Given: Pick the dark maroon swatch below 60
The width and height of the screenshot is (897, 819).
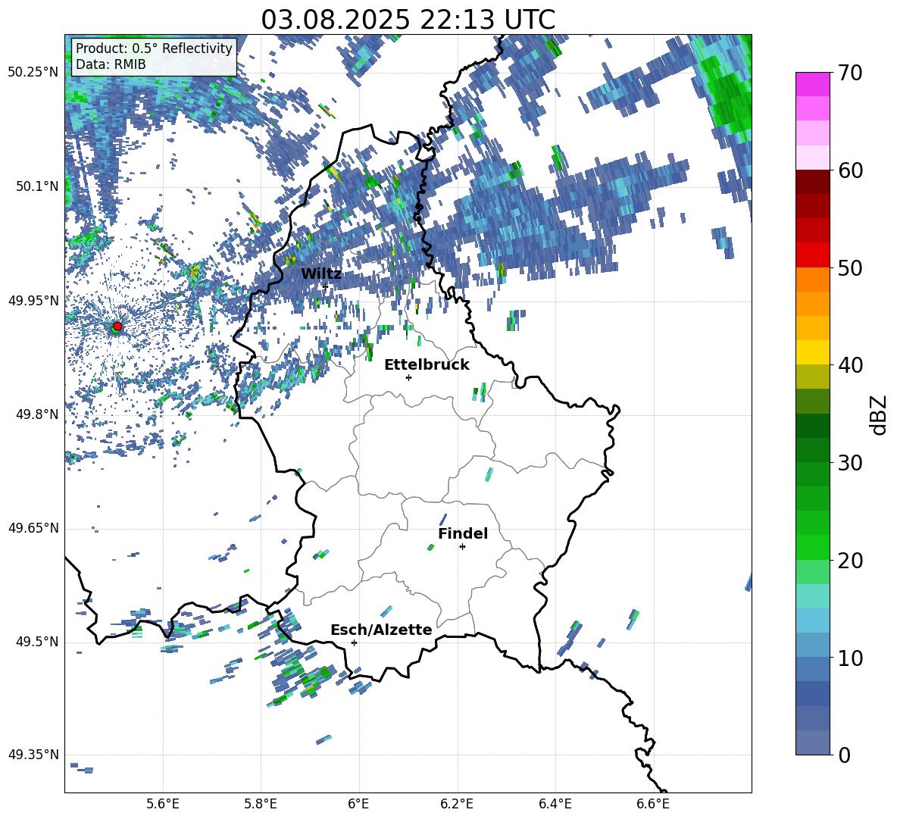Looking at the screenshot, I should pos(812,182).
